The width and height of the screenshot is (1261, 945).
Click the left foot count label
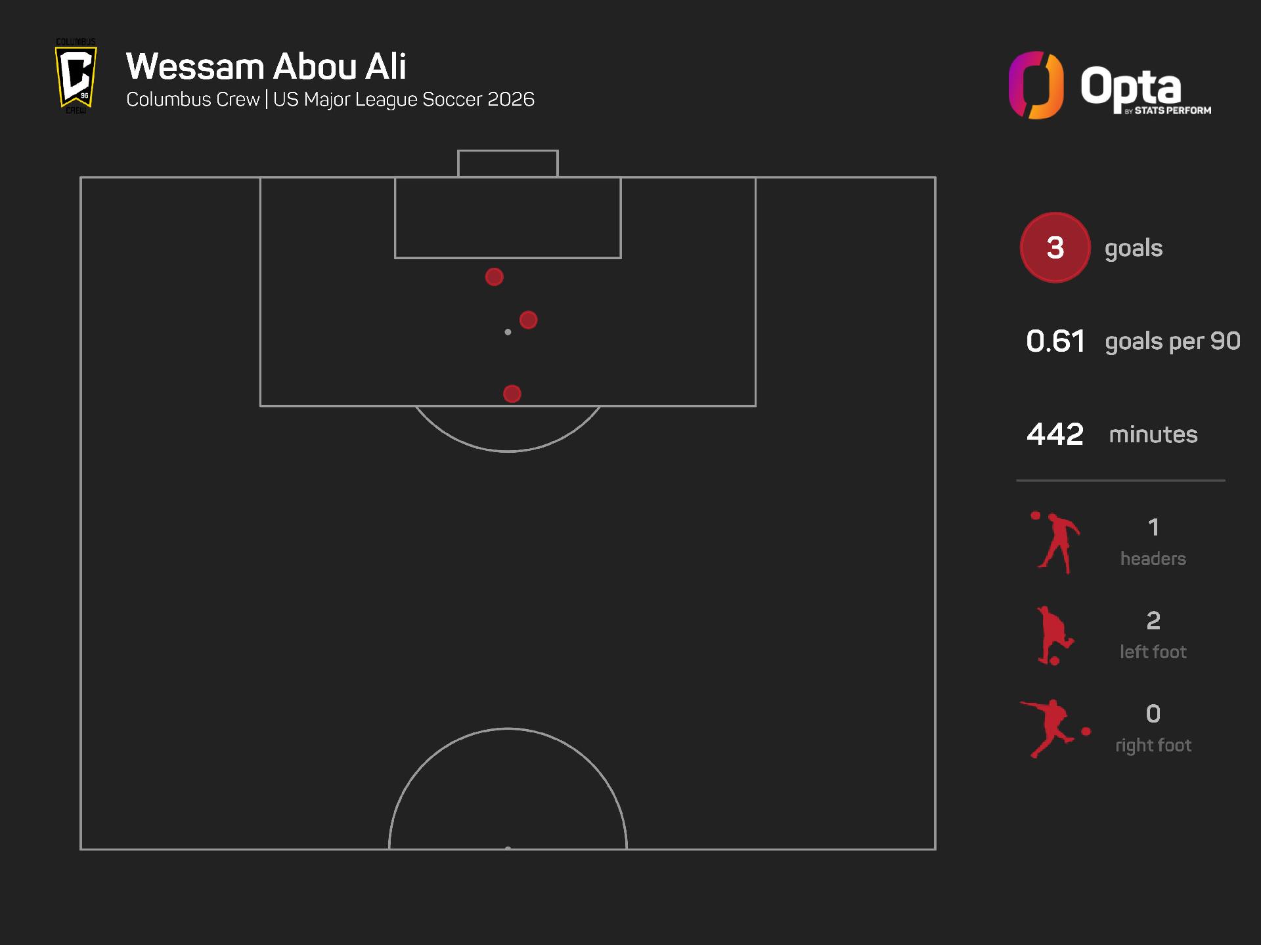coord(1153,652)
